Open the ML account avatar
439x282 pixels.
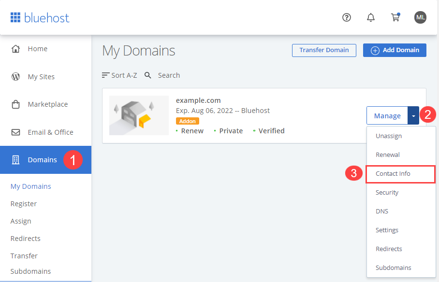[420, 17]
